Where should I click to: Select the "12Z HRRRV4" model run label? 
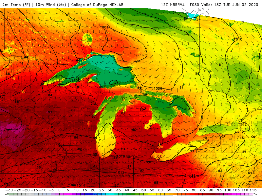tap(173, 5)
